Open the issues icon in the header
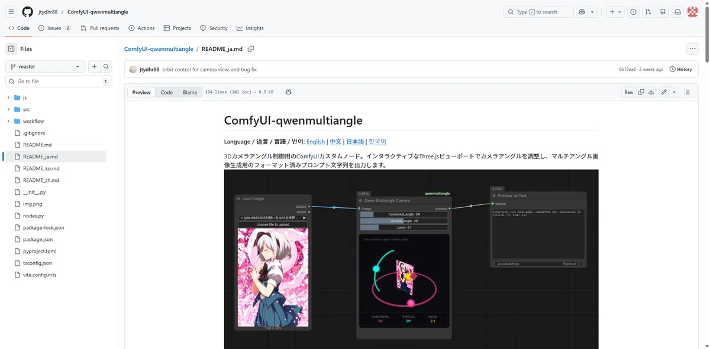Image resolution: width=710 pixels, height=349 pixels. tap(633, 12)
